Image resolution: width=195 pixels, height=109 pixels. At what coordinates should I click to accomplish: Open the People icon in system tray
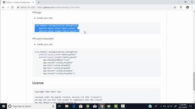156,106
